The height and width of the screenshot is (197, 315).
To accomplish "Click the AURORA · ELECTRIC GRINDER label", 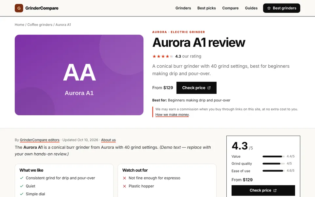I will point(178,32).
